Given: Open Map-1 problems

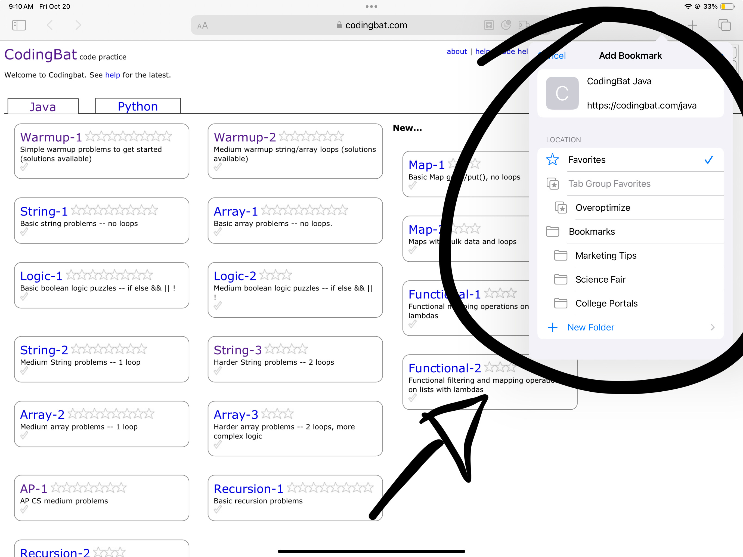Looking at the screenshot, I should point(427,165).
